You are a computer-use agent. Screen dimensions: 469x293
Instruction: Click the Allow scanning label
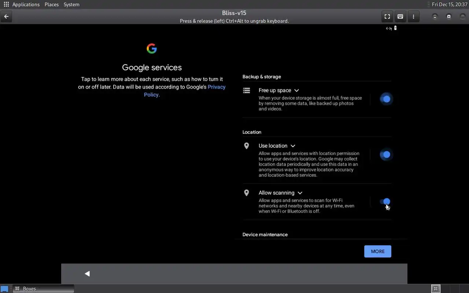coord(276,193)
